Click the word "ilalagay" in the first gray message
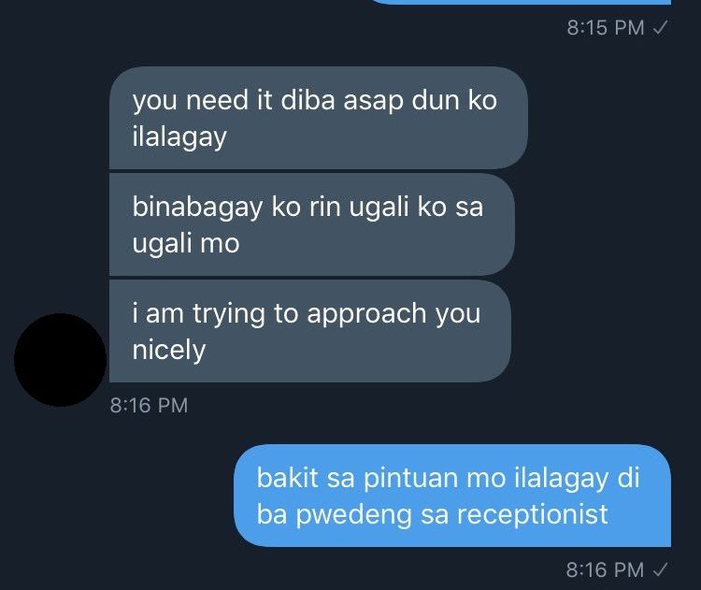Viewport: 701px width, 590px height. (179, 137)
